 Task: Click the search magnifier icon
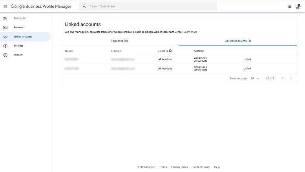point(84,6)
